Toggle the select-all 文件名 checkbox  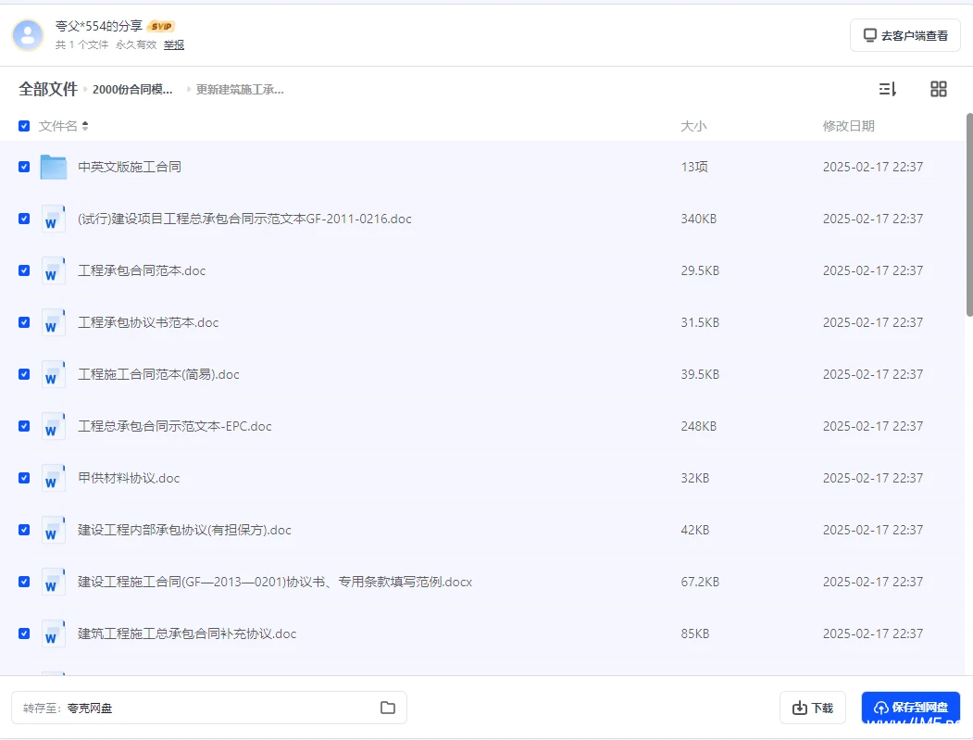pyautogui.click(x=24, y=126)
